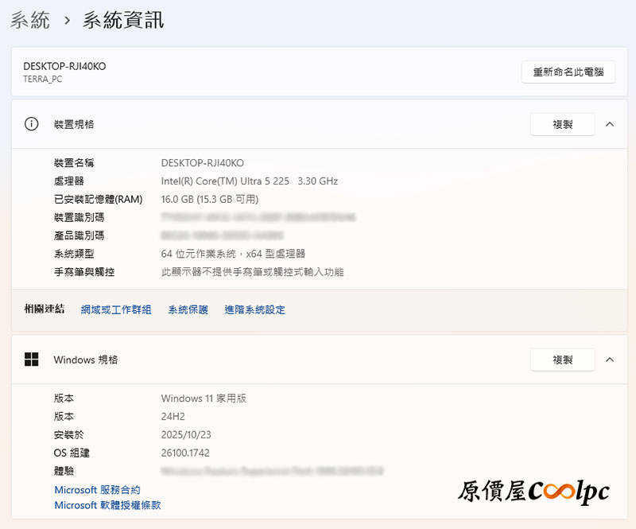Copy device specs with the 複製 button

click(x=562, y=124)
